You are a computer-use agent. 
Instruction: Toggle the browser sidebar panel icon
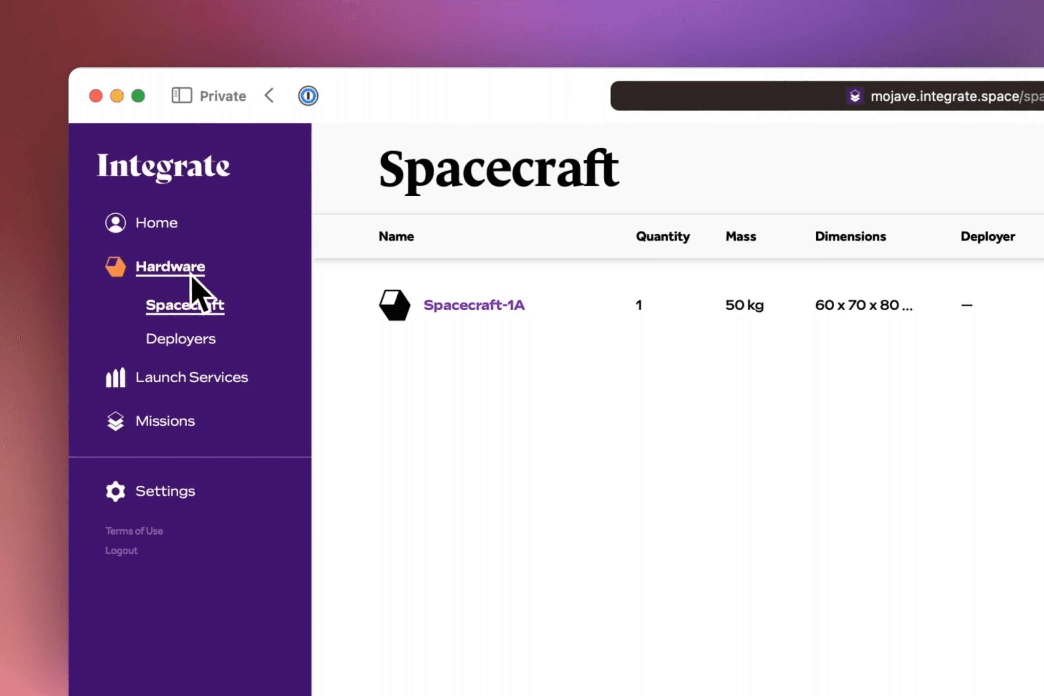tap(182, 96)
